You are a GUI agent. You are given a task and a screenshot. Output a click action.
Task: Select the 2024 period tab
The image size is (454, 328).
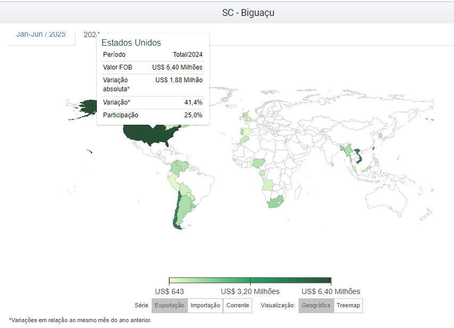[x=89, y=34]
